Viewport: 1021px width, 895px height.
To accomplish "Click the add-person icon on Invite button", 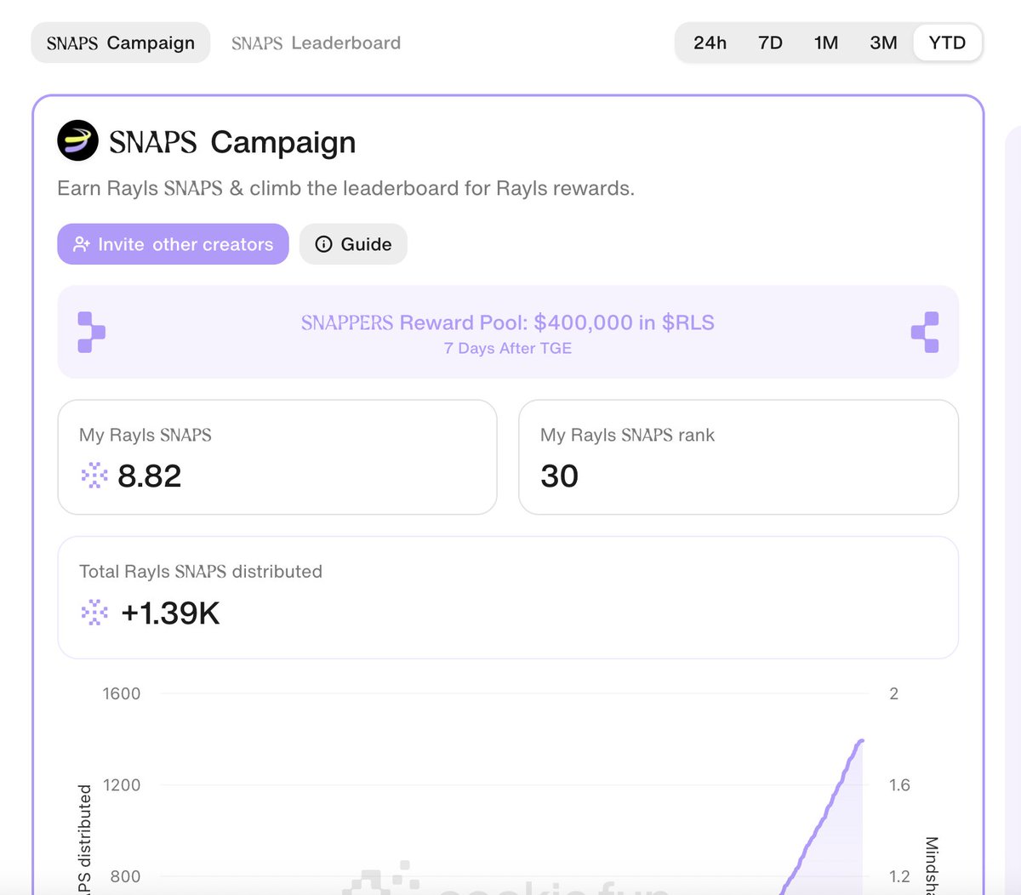I will coord(82,244).
